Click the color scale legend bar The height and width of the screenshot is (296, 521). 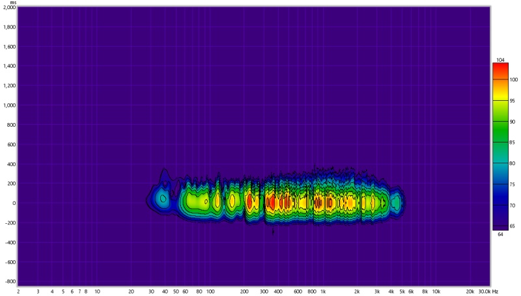point(500,146)
